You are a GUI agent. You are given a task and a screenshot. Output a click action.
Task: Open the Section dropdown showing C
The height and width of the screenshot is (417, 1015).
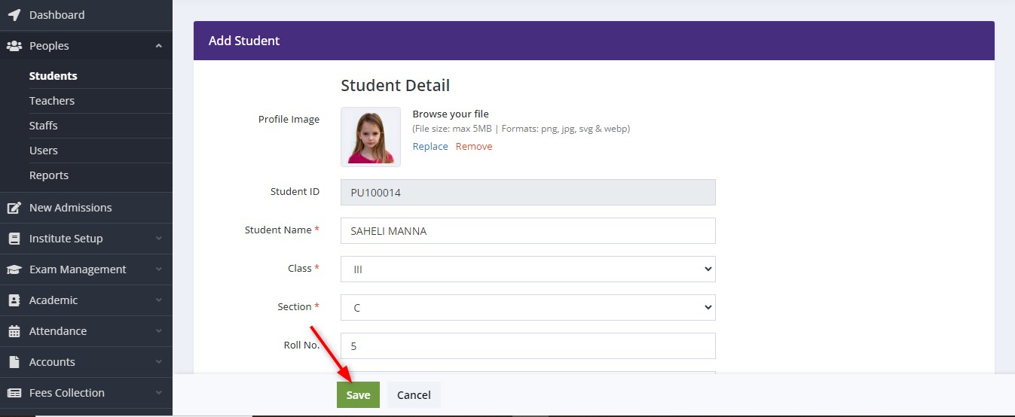tap(527, 307)
